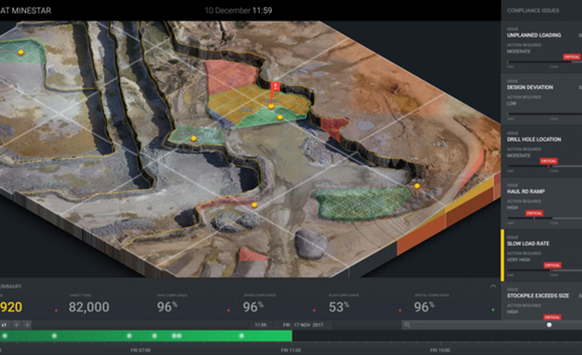Select yellow marker on small green zone left of center
This screenshot has height=355, width=582.
(x=194, y=138)
